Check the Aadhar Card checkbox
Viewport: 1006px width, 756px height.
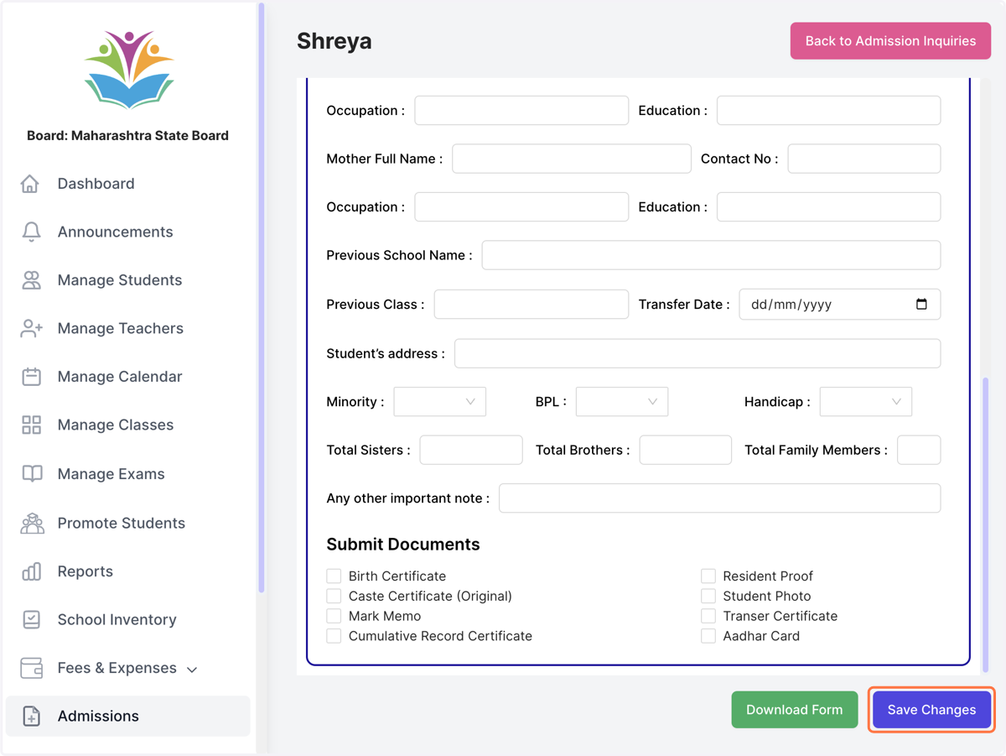pyautogui.click(x=708, y=637)
